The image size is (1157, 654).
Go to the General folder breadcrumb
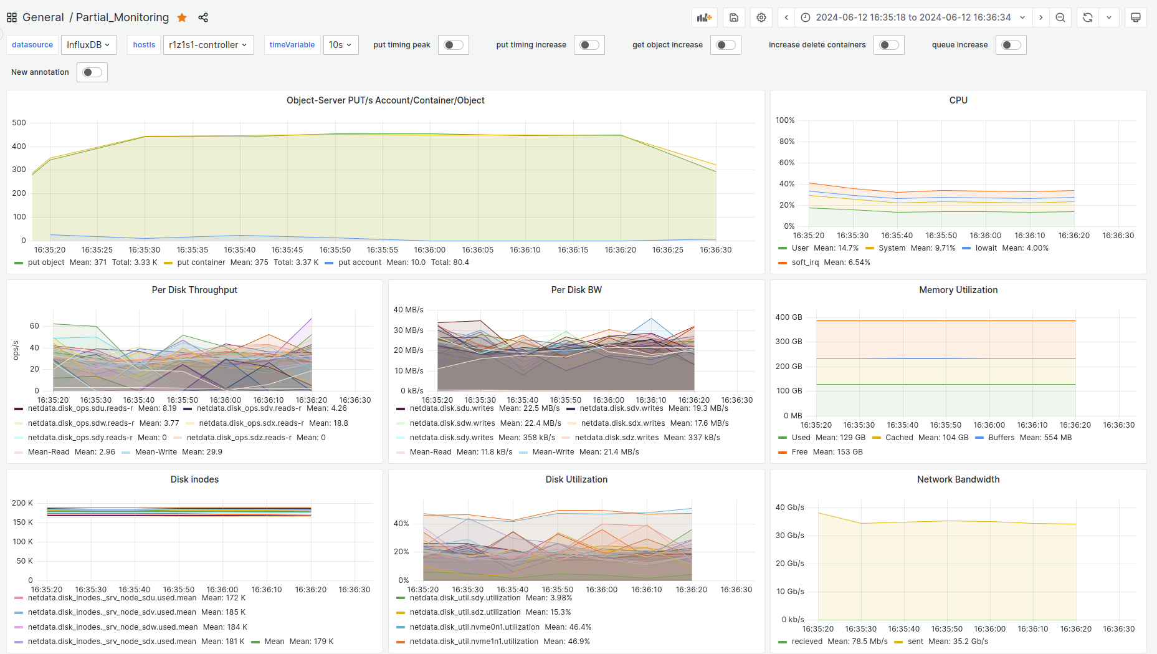point(43,17)
